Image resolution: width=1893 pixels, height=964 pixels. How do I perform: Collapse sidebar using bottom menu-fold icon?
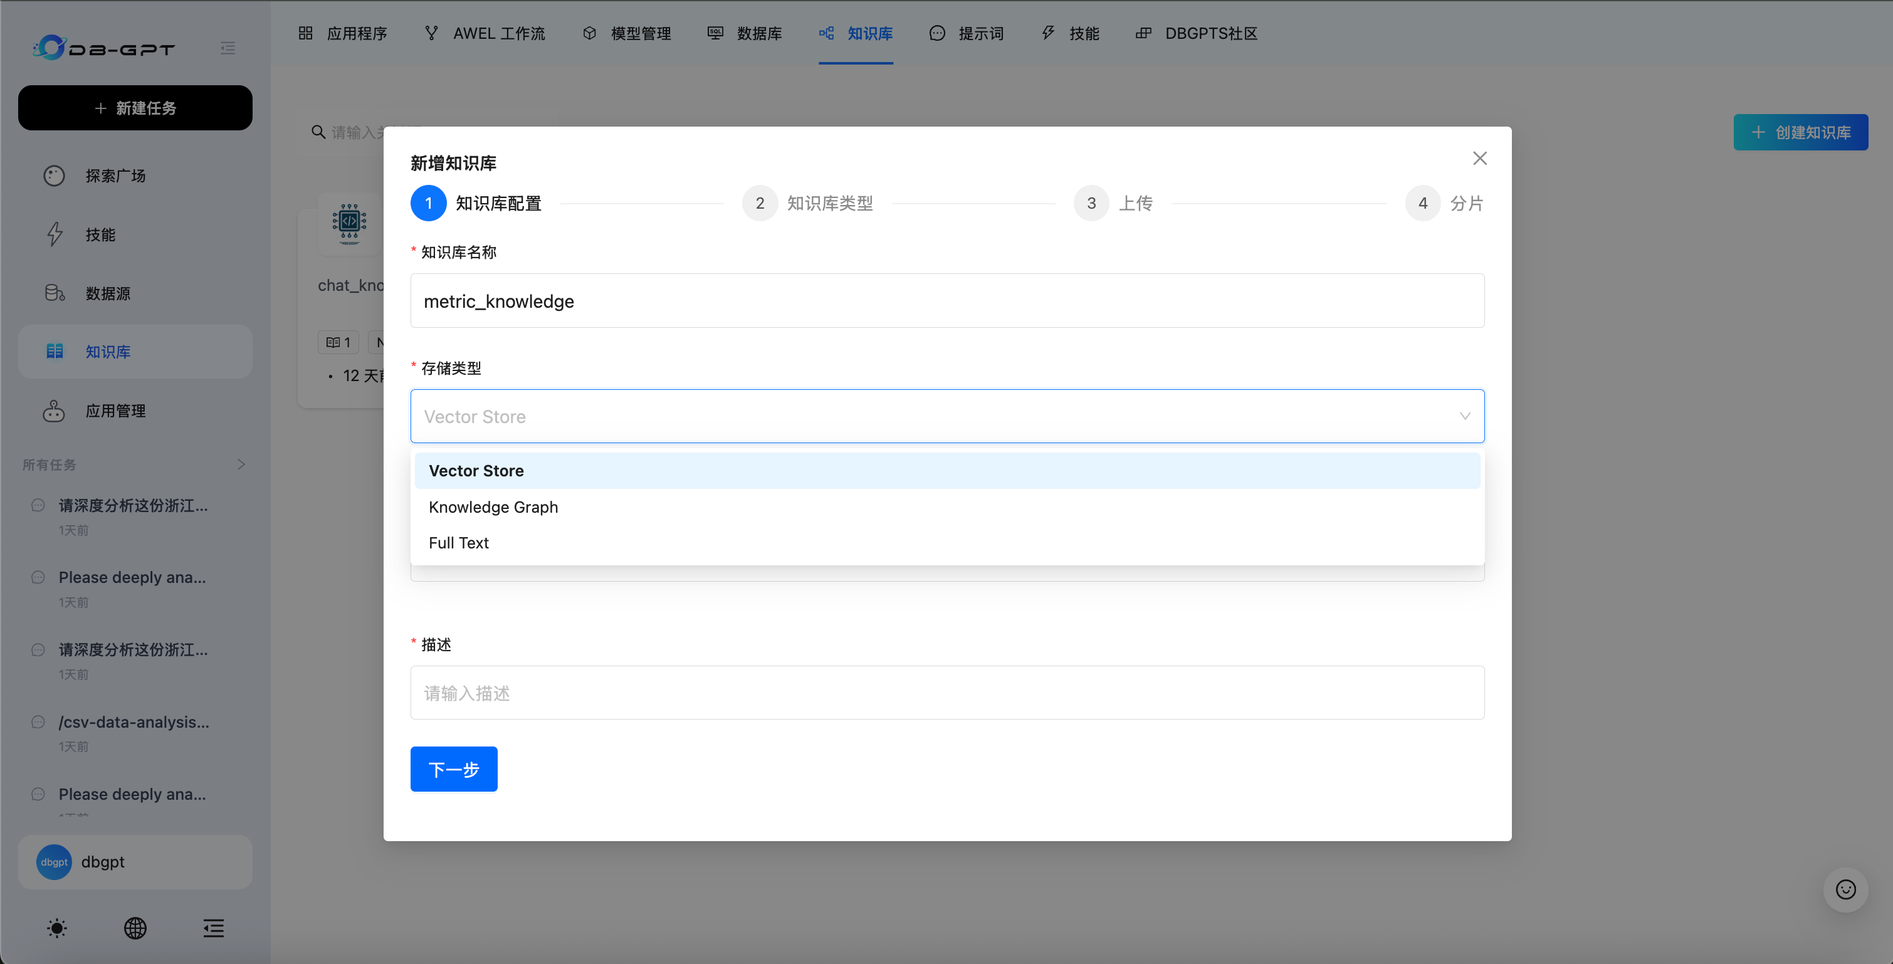(213, 928)
